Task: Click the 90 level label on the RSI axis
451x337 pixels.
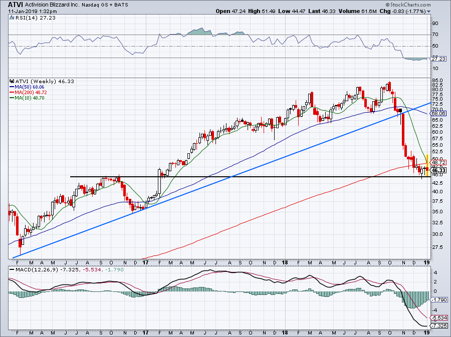Action: [x=435, y=23]
